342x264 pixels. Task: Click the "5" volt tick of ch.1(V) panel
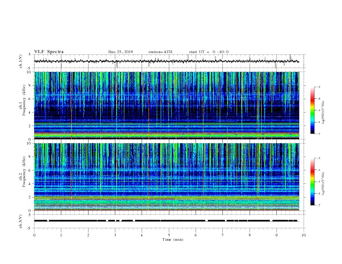click(x=30, y=55)
